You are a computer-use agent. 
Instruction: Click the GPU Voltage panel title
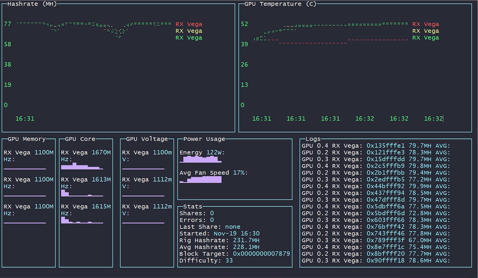147,139
